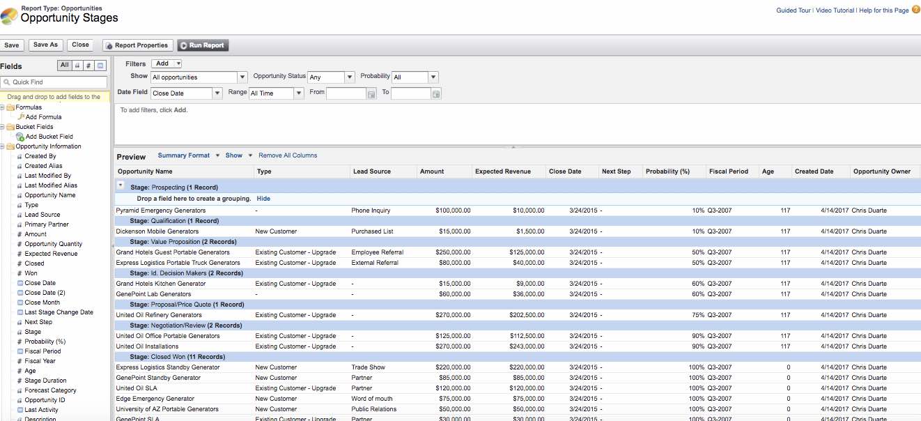Filter fields list by number type
Viewport: 921px width, 421px height.
point(88,66)
